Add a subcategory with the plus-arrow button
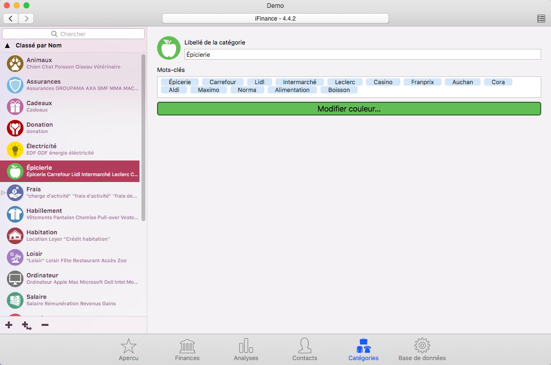Image resolution: width=551 pixels, height=365 pixels. coord(27,326)
